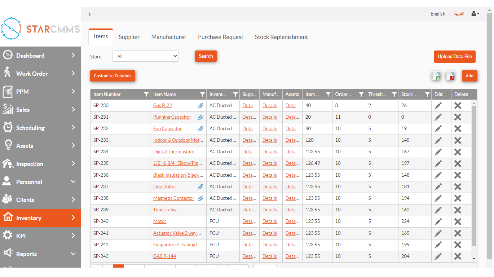494x277 pixels.
Task: Filter the Item Name column
Action: (x=202, y=94)
